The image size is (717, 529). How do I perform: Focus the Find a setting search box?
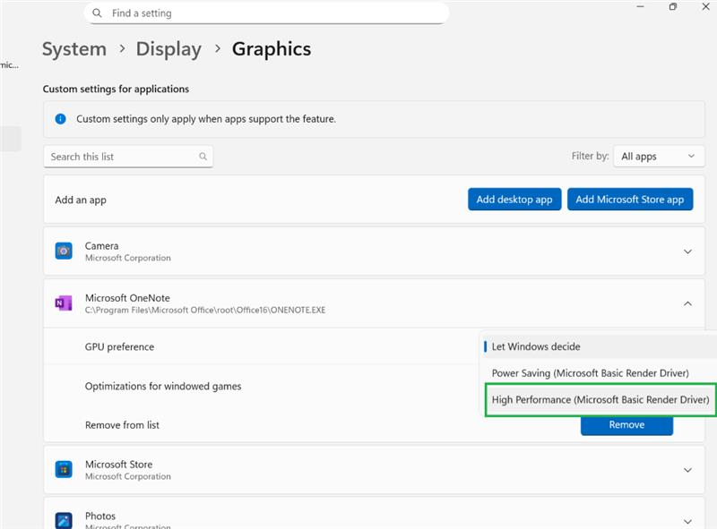(x=266, y=13)
